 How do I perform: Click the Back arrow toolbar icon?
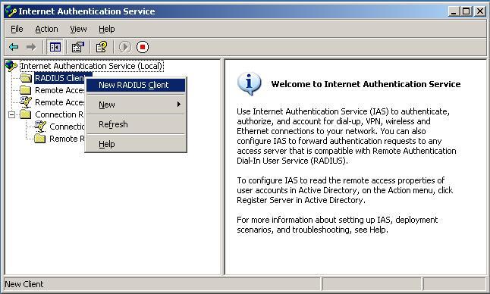14,47
